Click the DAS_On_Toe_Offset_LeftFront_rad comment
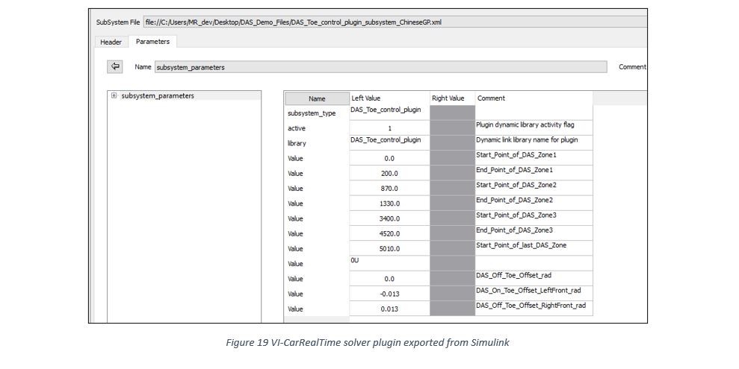 point(534,293)
